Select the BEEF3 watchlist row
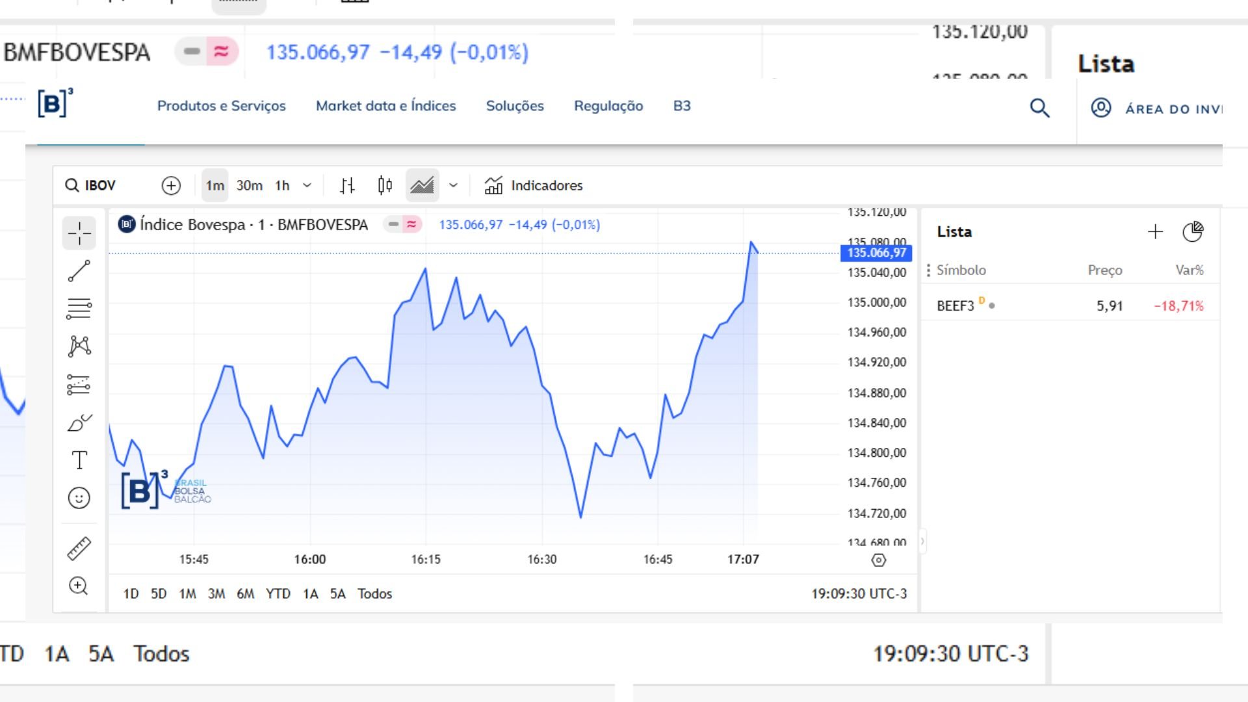This screenshot has width=1248, height=702. pyautogui.click(x=1070, y=305)
